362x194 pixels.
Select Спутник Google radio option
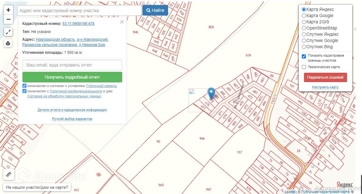pos(304,40)
